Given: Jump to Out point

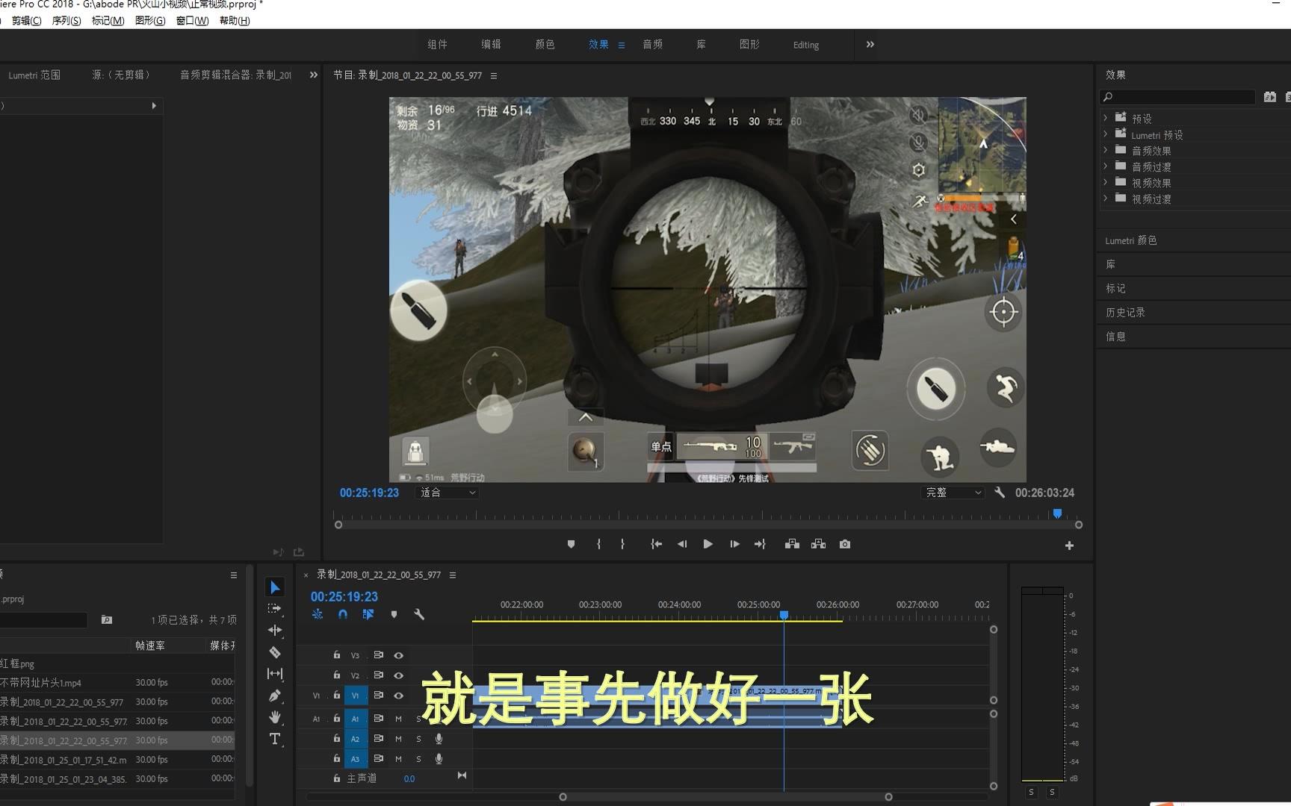Looking at the screenshot, I should [761, 544].
